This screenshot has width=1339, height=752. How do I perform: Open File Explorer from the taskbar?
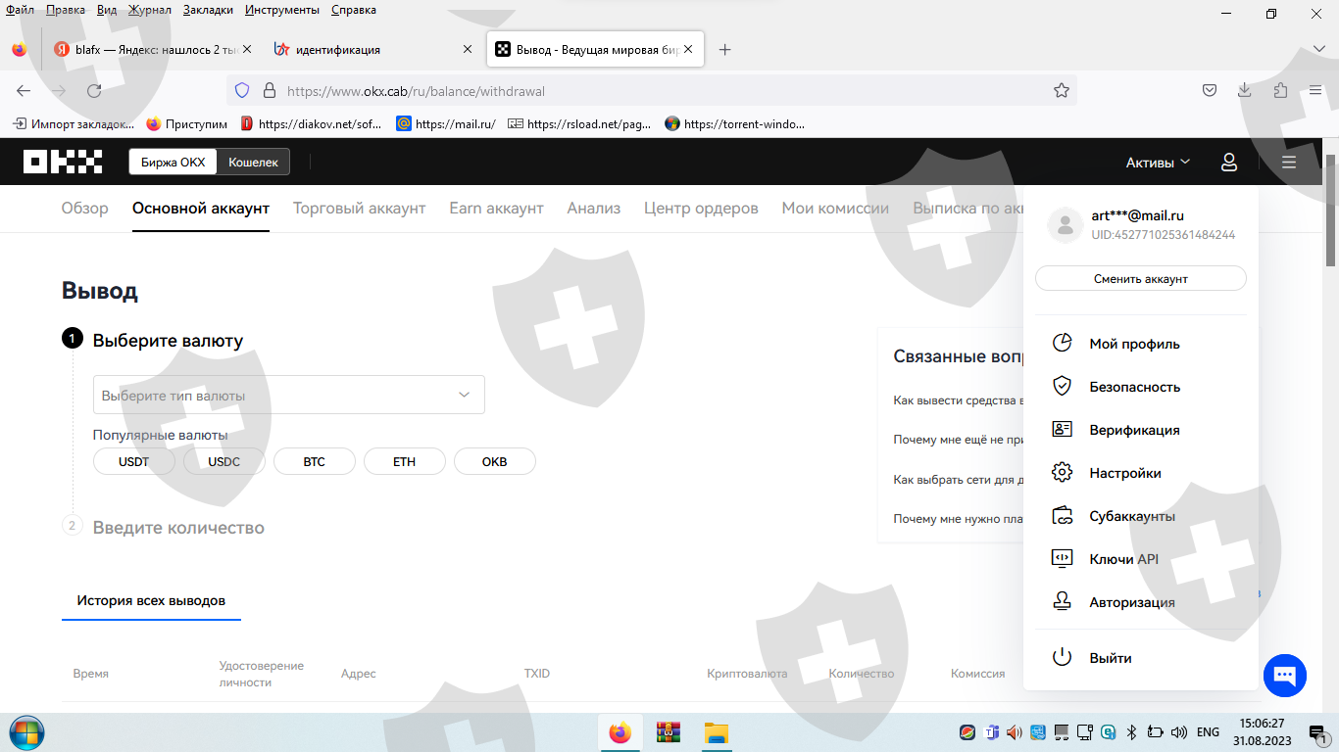pos(717,732)
